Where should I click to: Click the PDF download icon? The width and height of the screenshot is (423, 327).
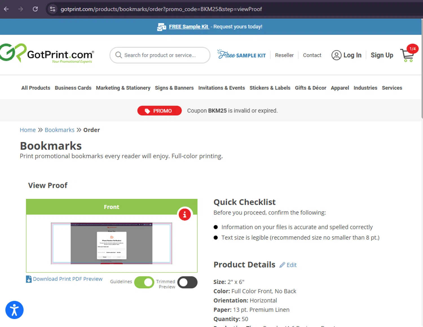point(29,279)
